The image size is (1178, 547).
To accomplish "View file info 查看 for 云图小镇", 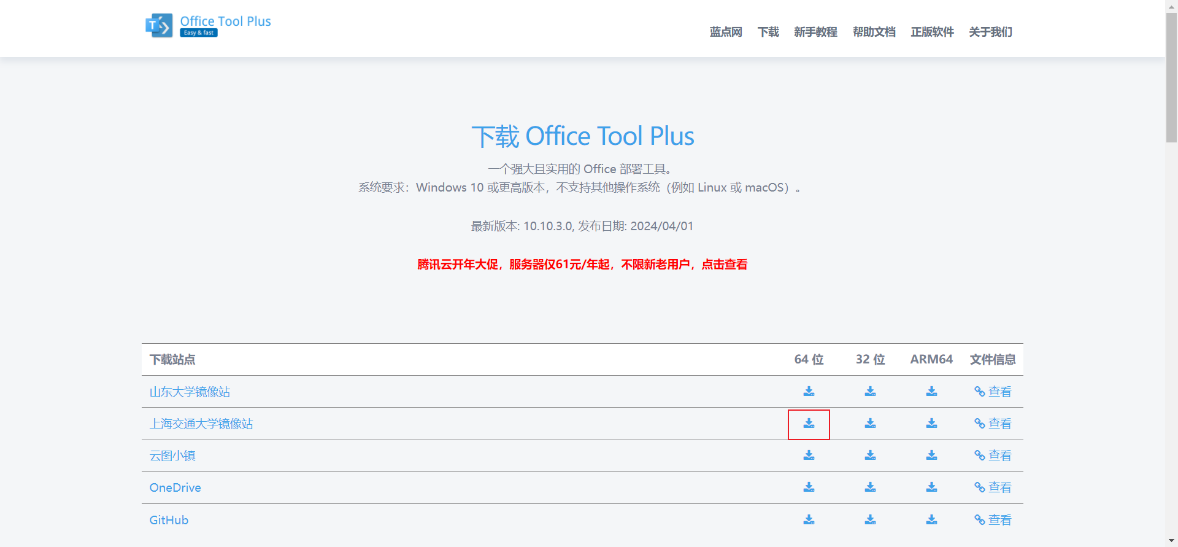I will (x=993, y=456).
